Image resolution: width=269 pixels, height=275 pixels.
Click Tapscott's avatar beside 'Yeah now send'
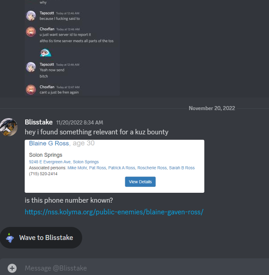tap(31, 67)
